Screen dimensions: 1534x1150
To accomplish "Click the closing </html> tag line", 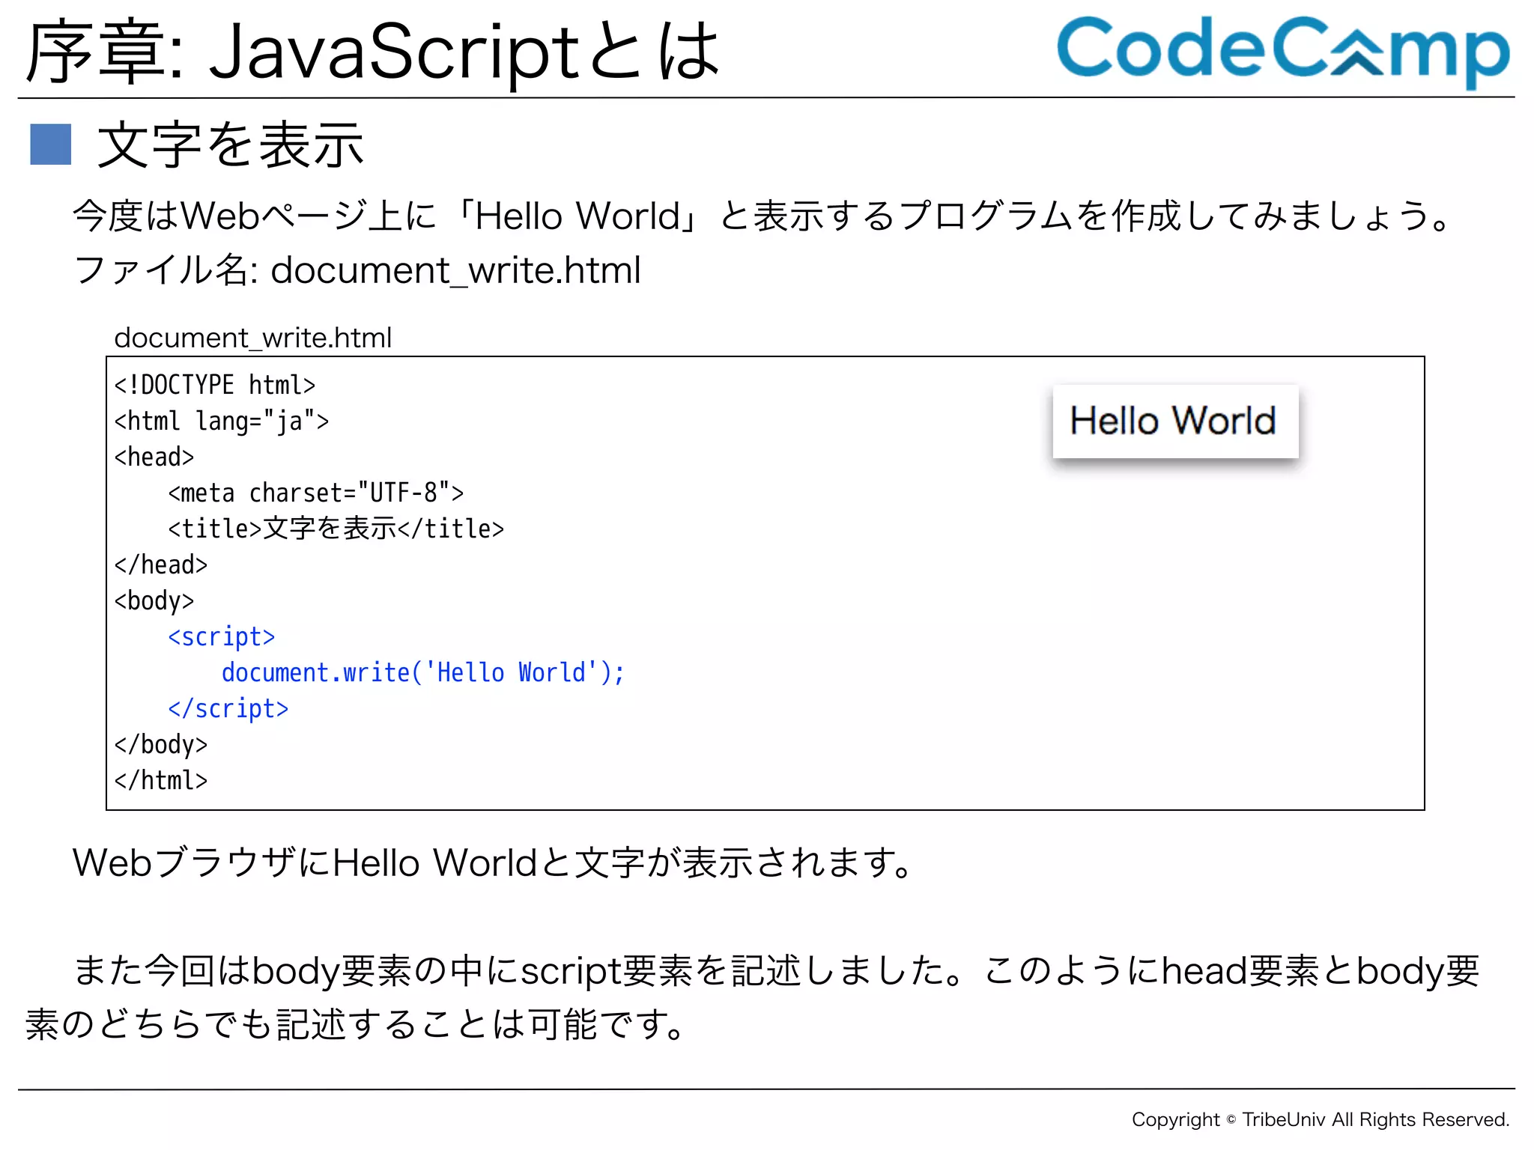I will click(161, 780).
